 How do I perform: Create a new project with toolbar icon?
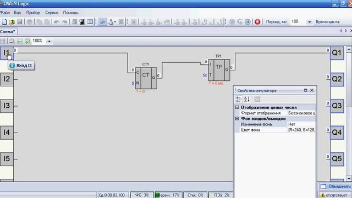[4, 22]
